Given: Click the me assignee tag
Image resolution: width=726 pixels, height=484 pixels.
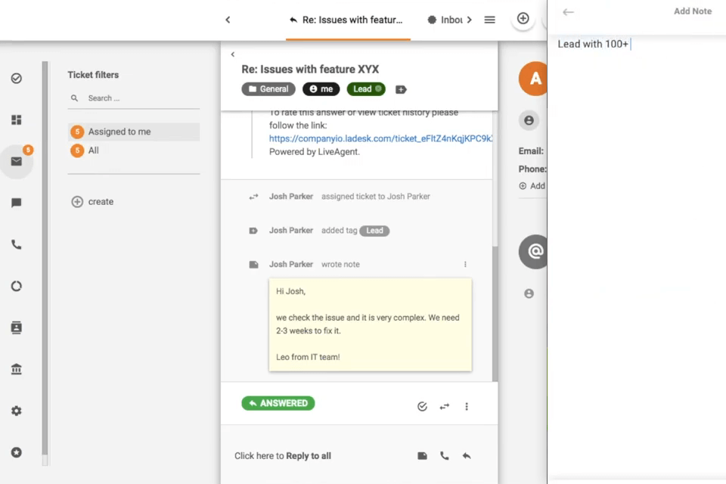Looking at the screenshot, I should [321, 89].
